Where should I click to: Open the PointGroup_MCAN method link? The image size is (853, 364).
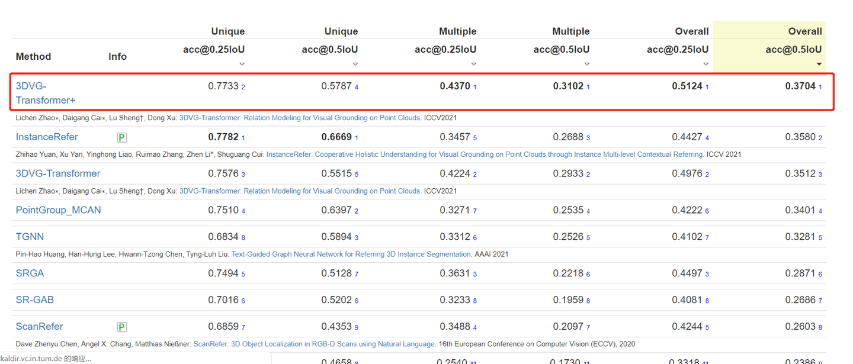58,210
